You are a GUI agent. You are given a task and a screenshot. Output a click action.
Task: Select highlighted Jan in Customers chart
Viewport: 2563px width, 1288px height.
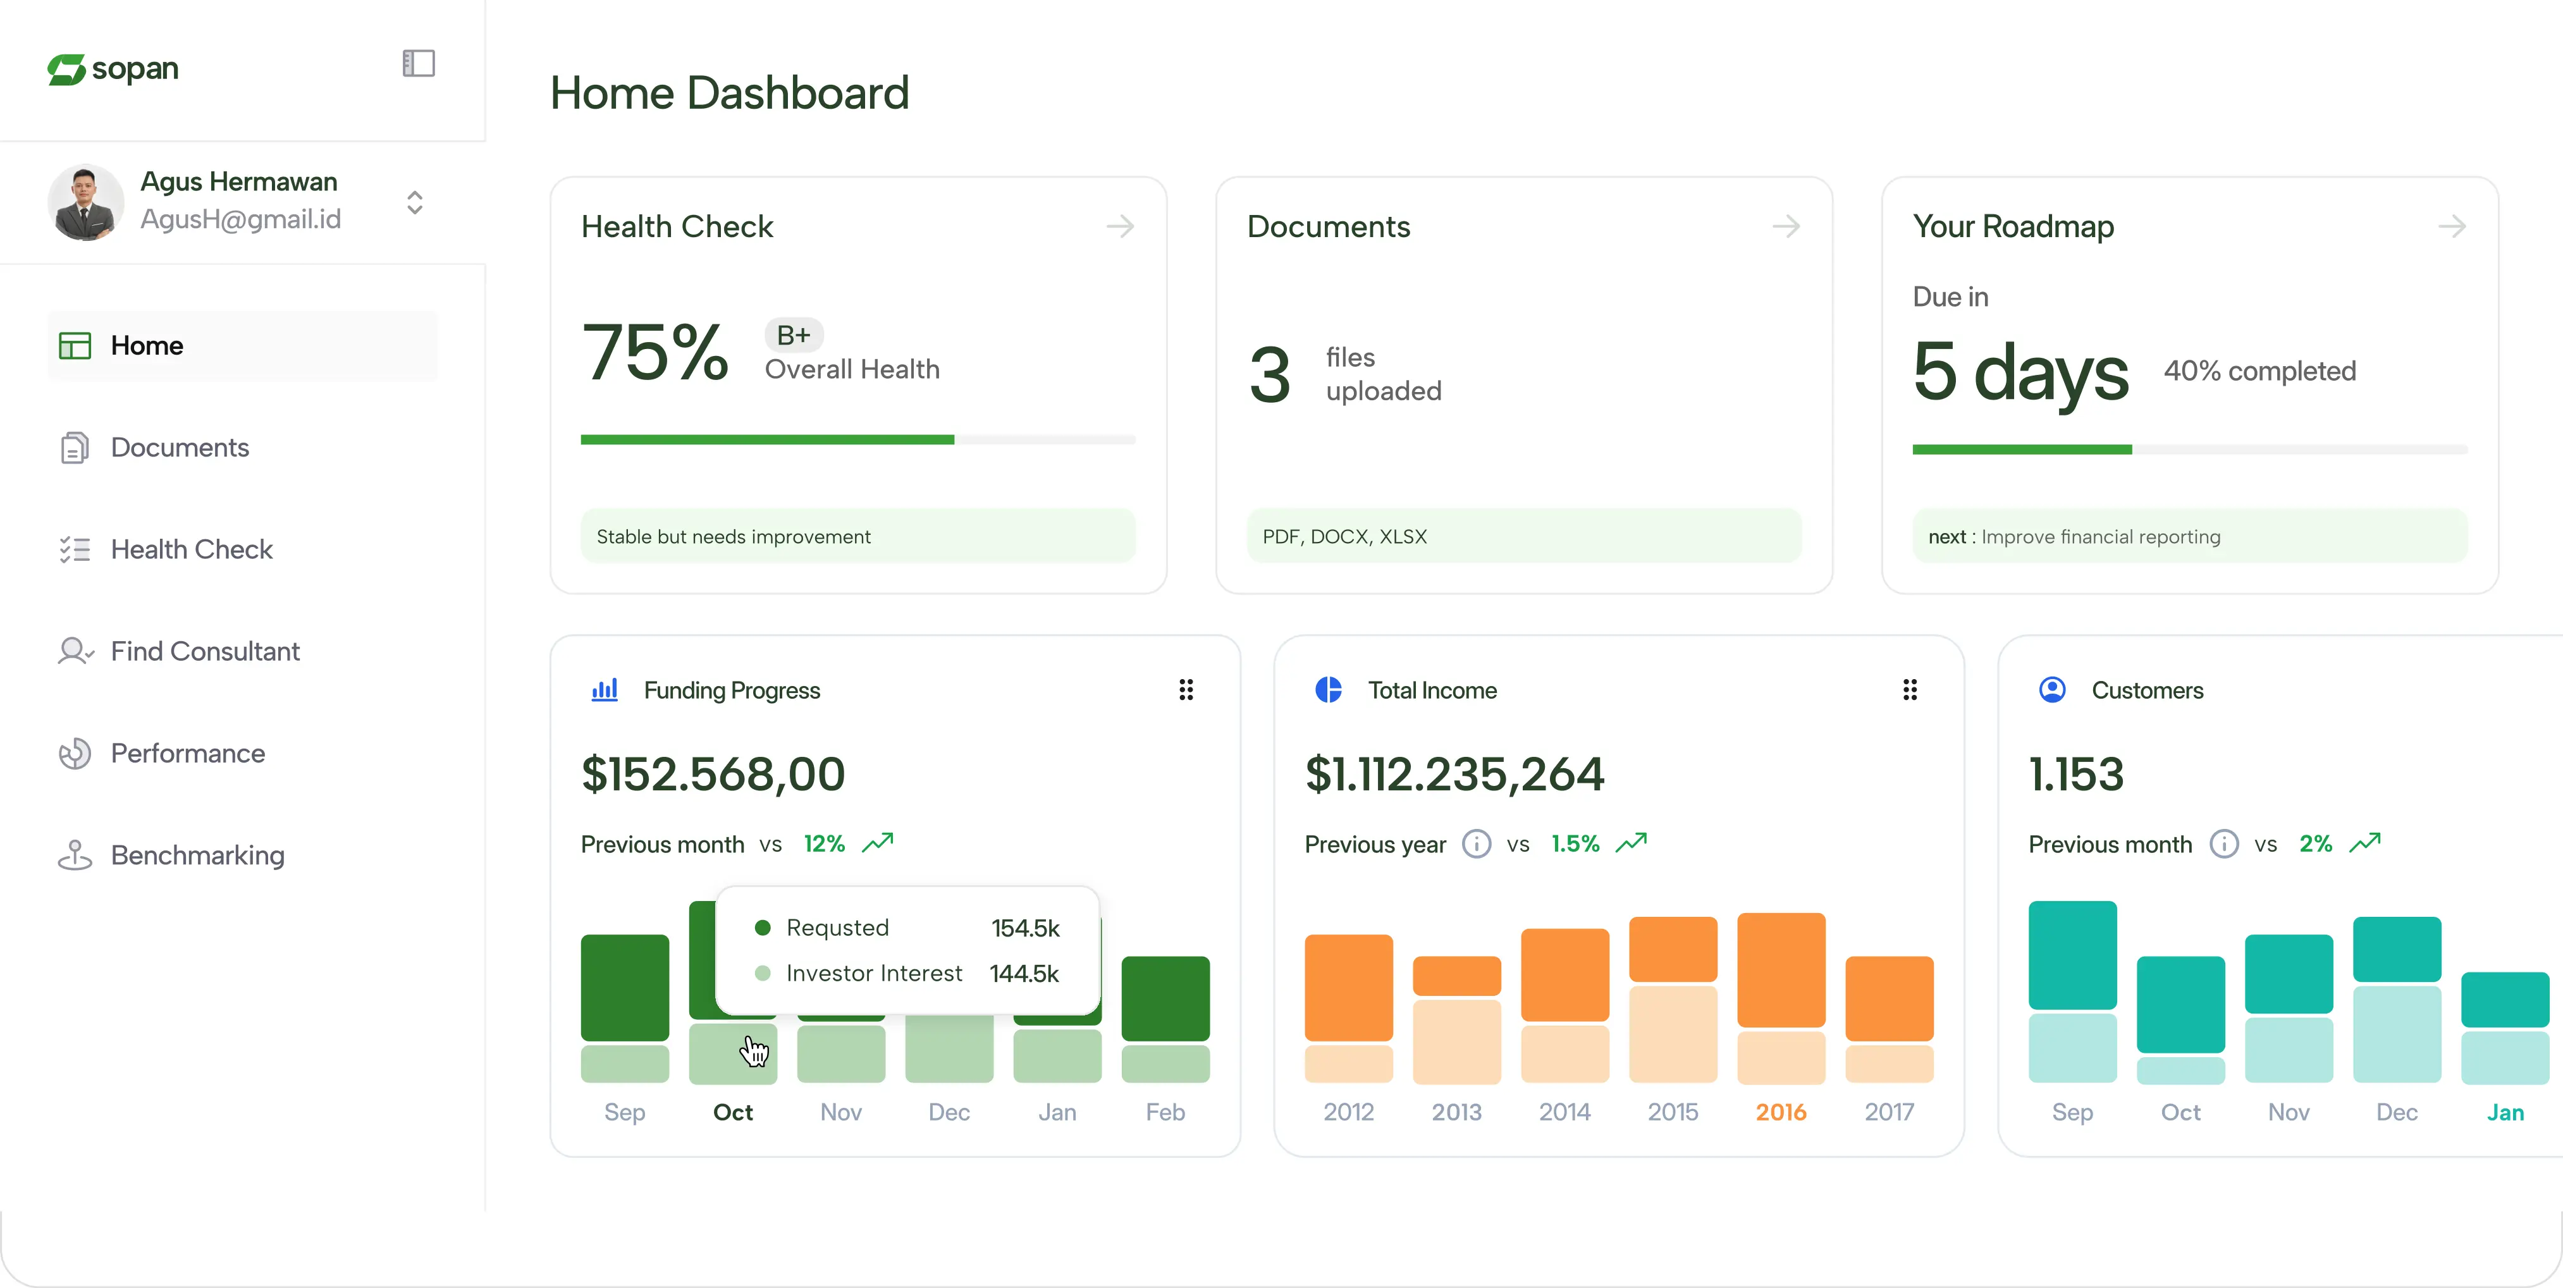click(x=2505, y=1112)
